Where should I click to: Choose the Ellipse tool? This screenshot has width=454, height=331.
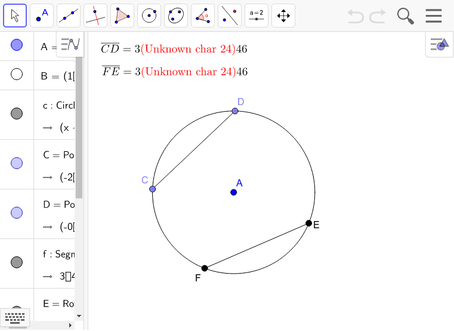tap(176, 16)
